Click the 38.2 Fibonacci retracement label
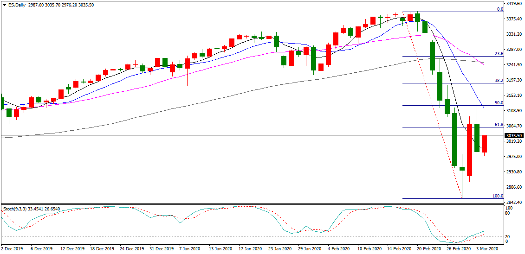The image size is (525, 254). coord(499,80)
